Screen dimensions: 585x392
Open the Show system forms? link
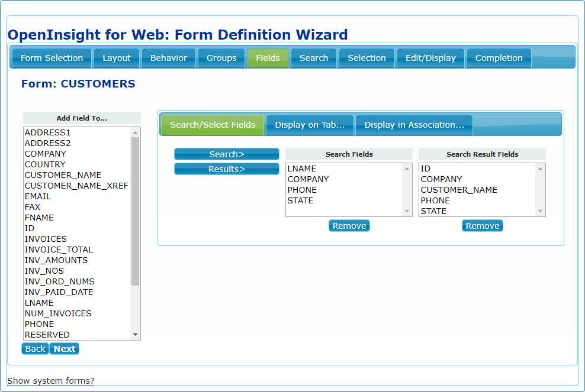[x=51, y=381]
